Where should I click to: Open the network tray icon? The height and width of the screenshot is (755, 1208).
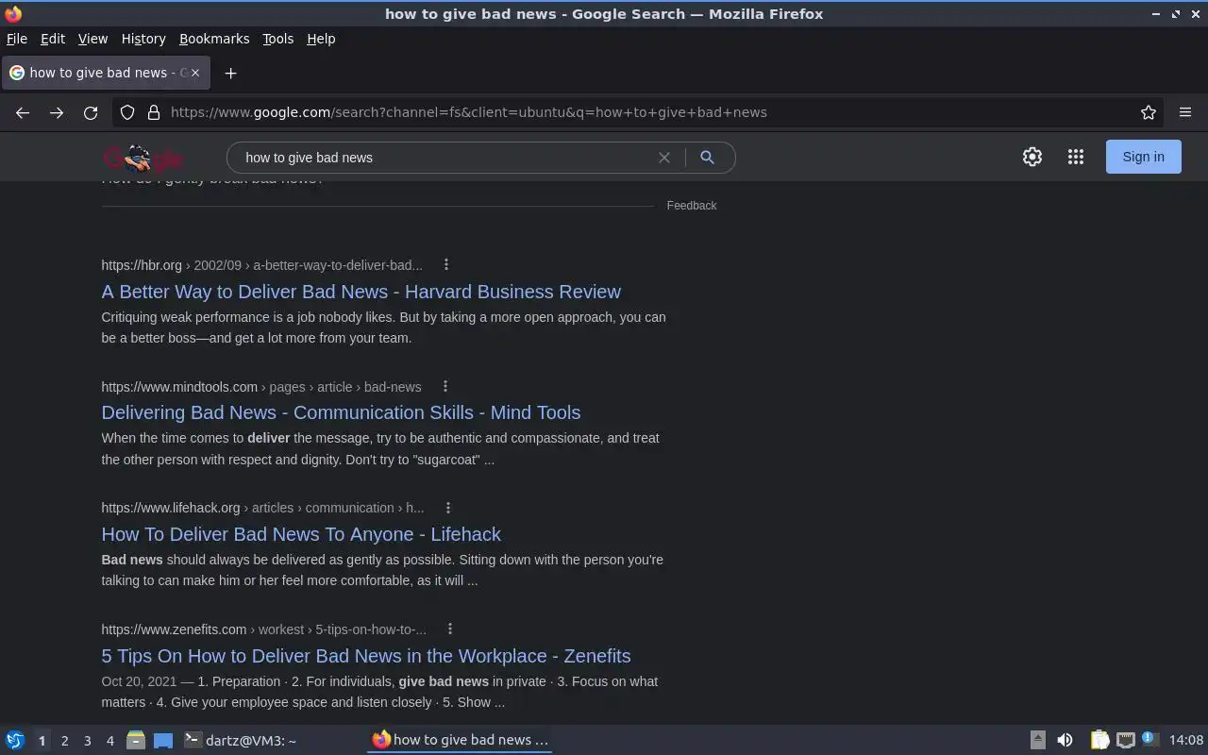[1125, 740]
